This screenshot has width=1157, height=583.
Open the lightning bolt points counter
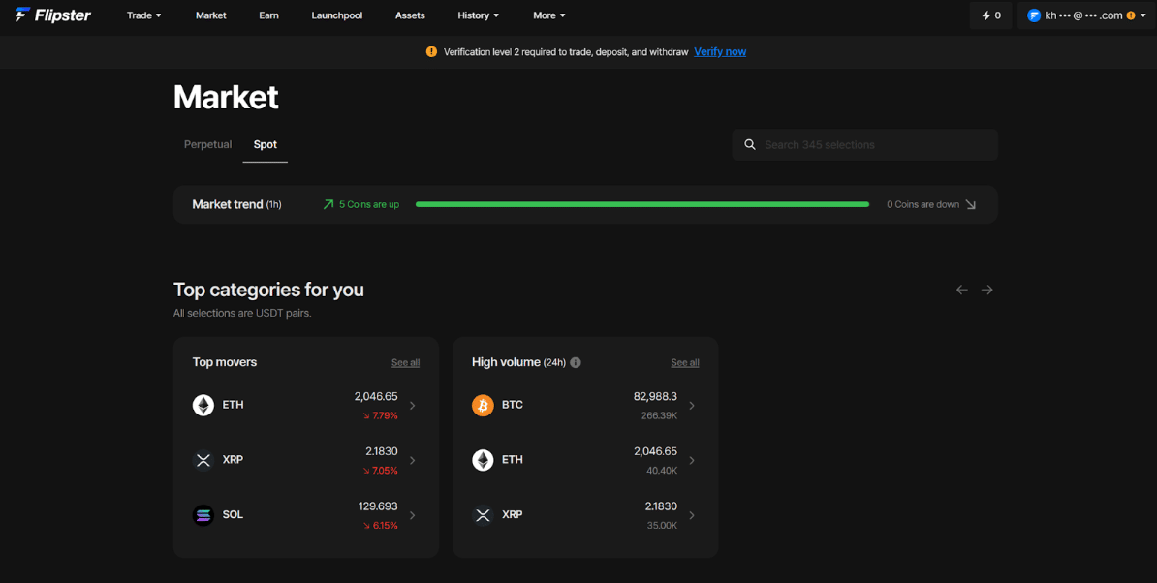point(990,15)
